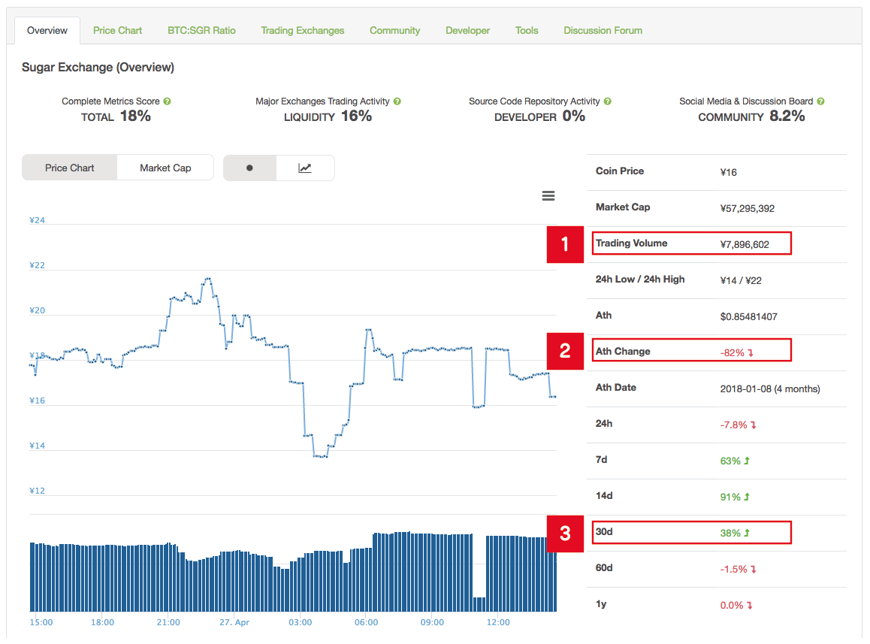
Task: Click the help icon beside Complete Metrics Score
Action: point(167,101)
